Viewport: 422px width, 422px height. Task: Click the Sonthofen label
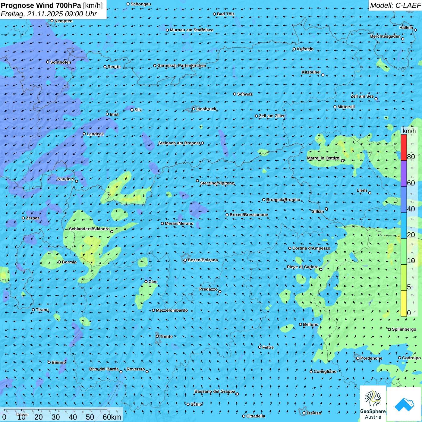coord(61,62)
